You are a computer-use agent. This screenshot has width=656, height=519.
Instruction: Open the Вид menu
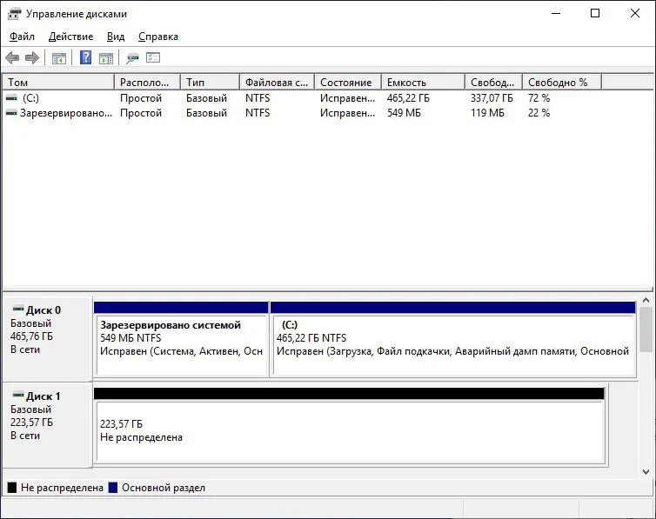click(116, 37)
